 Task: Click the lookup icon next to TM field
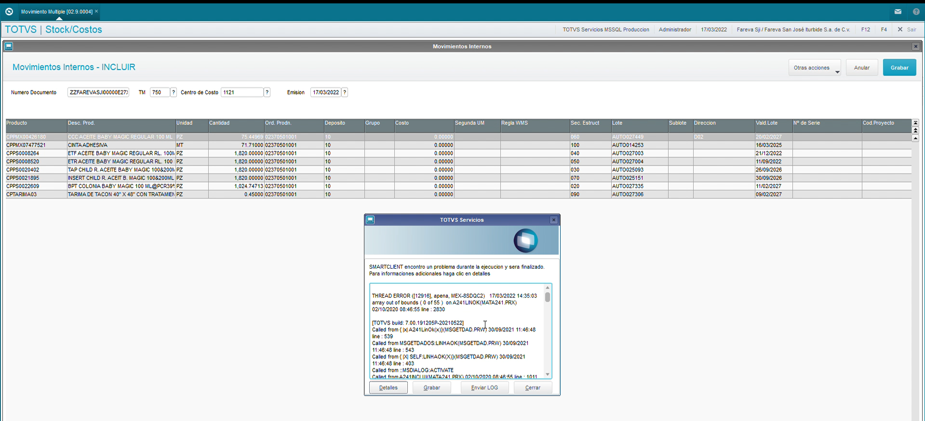point(174,93)
